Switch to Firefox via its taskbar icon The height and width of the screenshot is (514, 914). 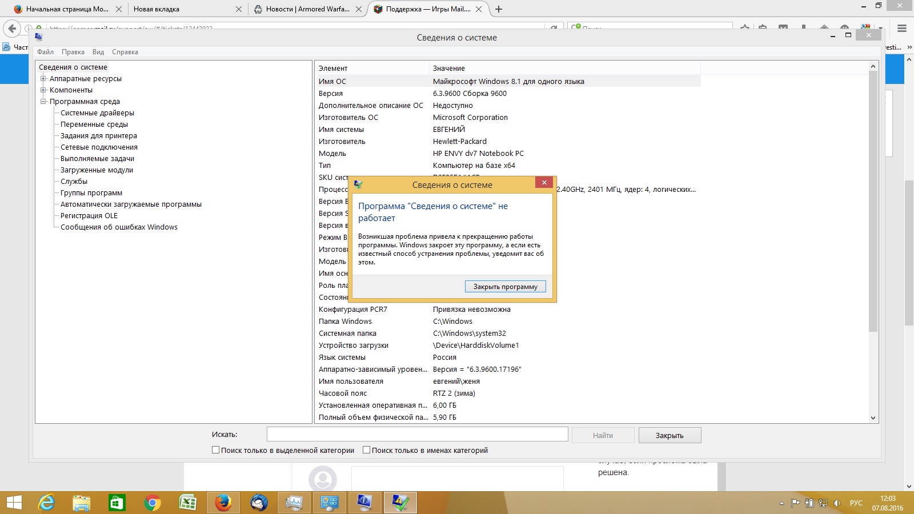[223, 503]
